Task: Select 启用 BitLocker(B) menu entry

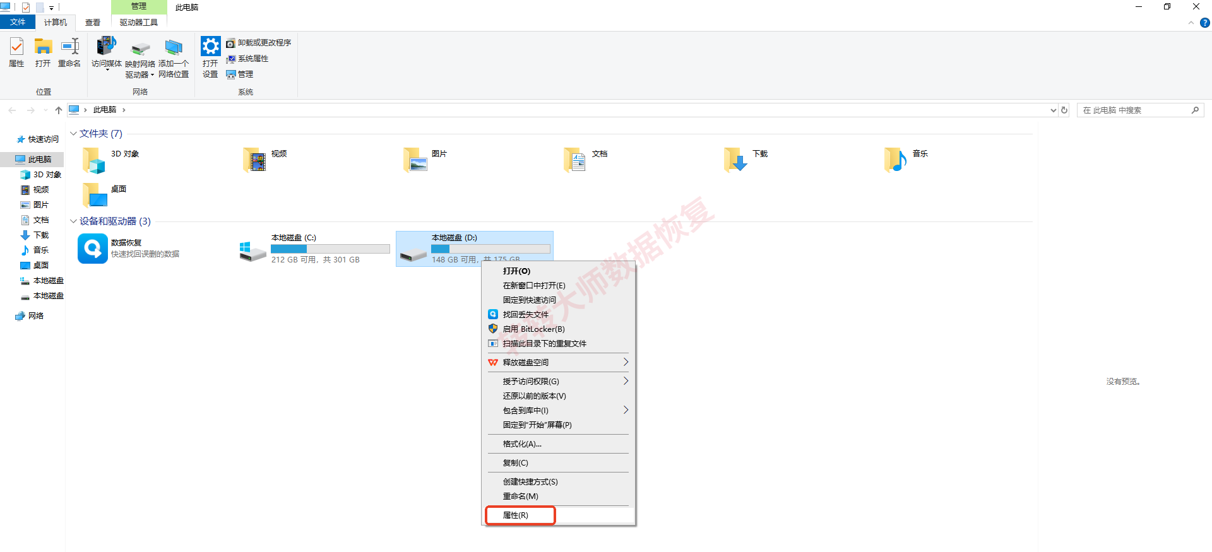Action: [559, 329]
